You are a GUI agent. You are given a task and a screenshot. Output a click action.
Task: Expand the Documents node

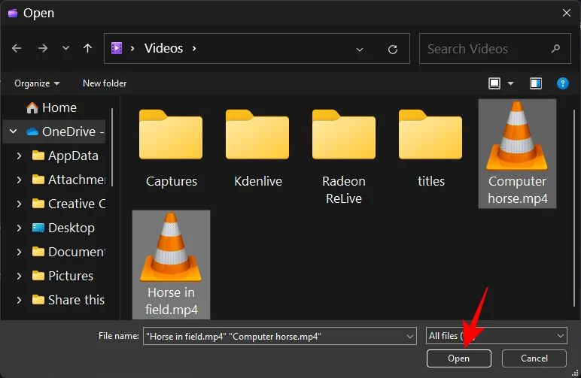tap(20, 252)
